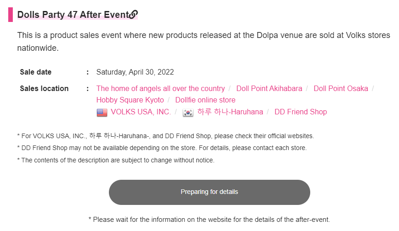Click the "Sales location" label
The width and height of the screenshot is (399, 231).
(44, 88)
